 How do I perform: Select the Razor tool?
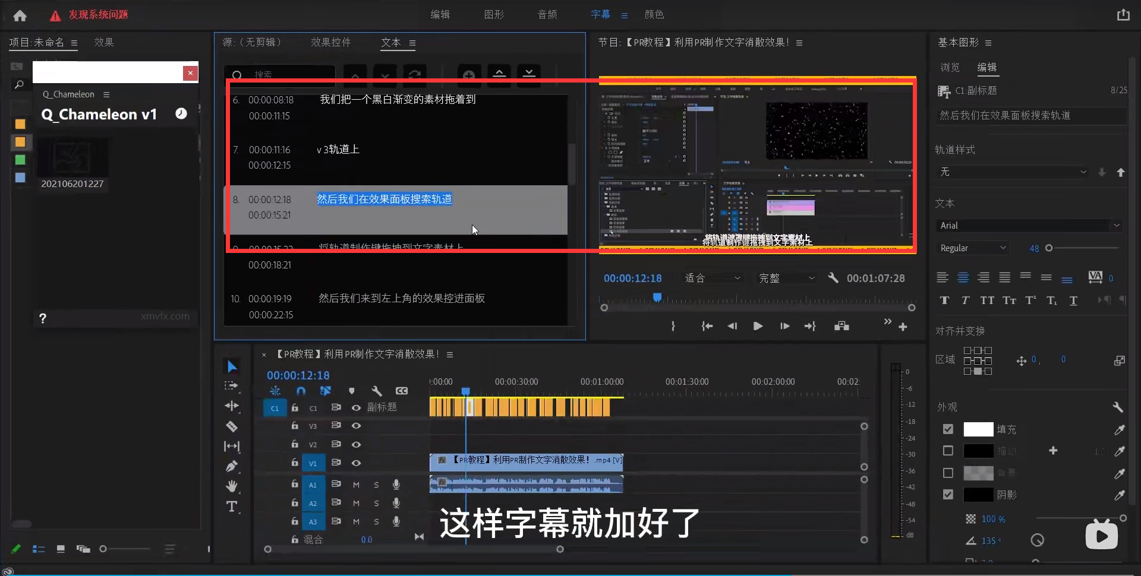[232, 426]
